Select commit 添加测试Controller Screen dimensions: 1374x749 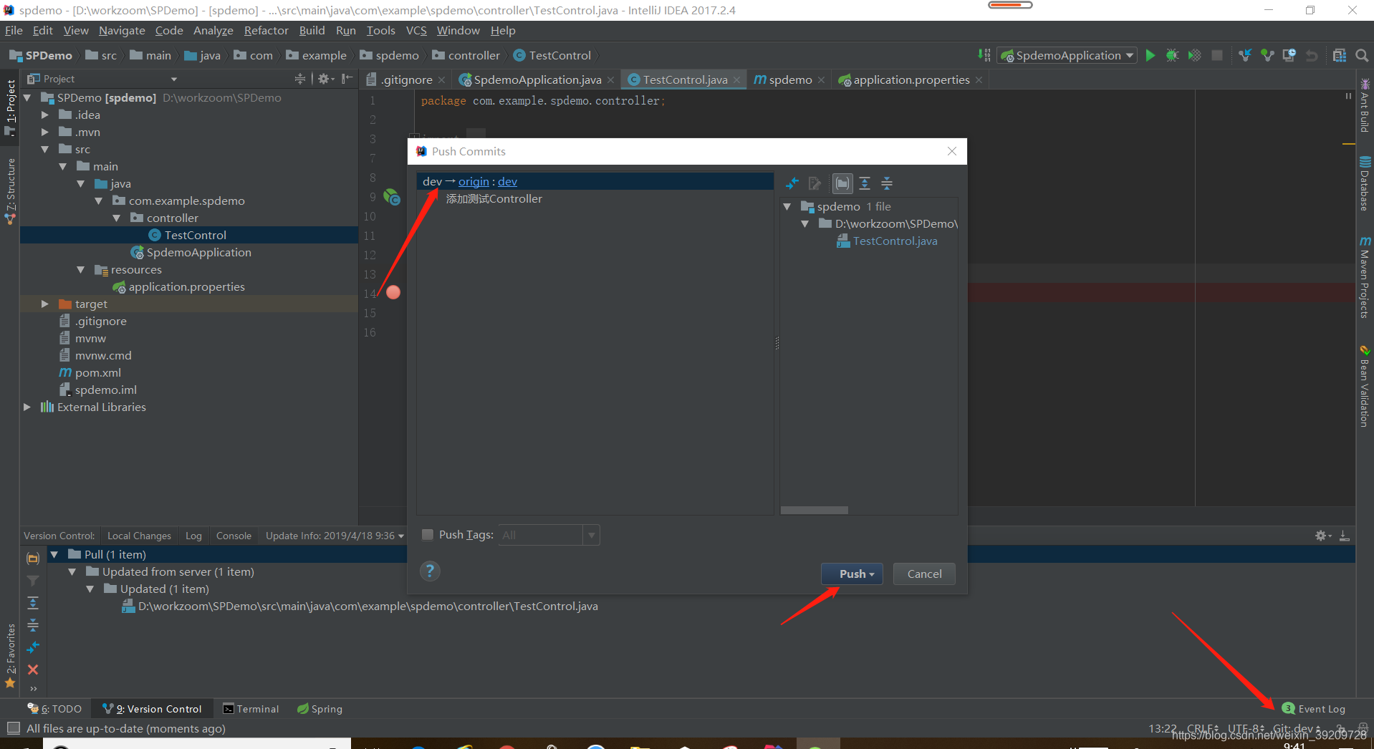(x=494, y=199)
